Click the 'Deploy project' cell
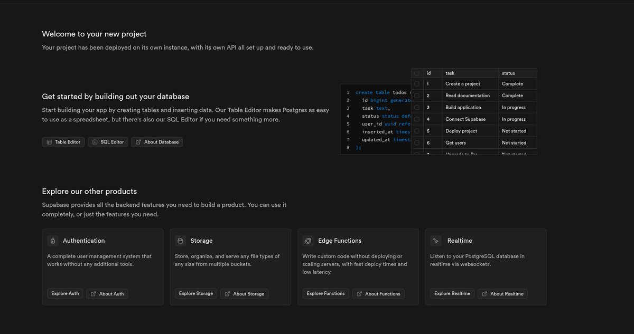Viewport: 634px width, 334px height. coord(470,131)
